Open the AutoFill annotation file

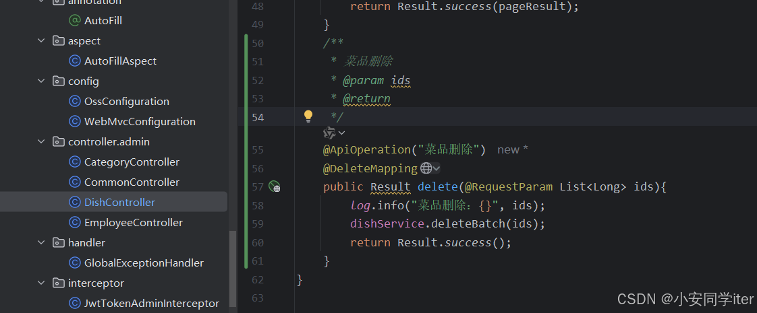pos(103,21)
